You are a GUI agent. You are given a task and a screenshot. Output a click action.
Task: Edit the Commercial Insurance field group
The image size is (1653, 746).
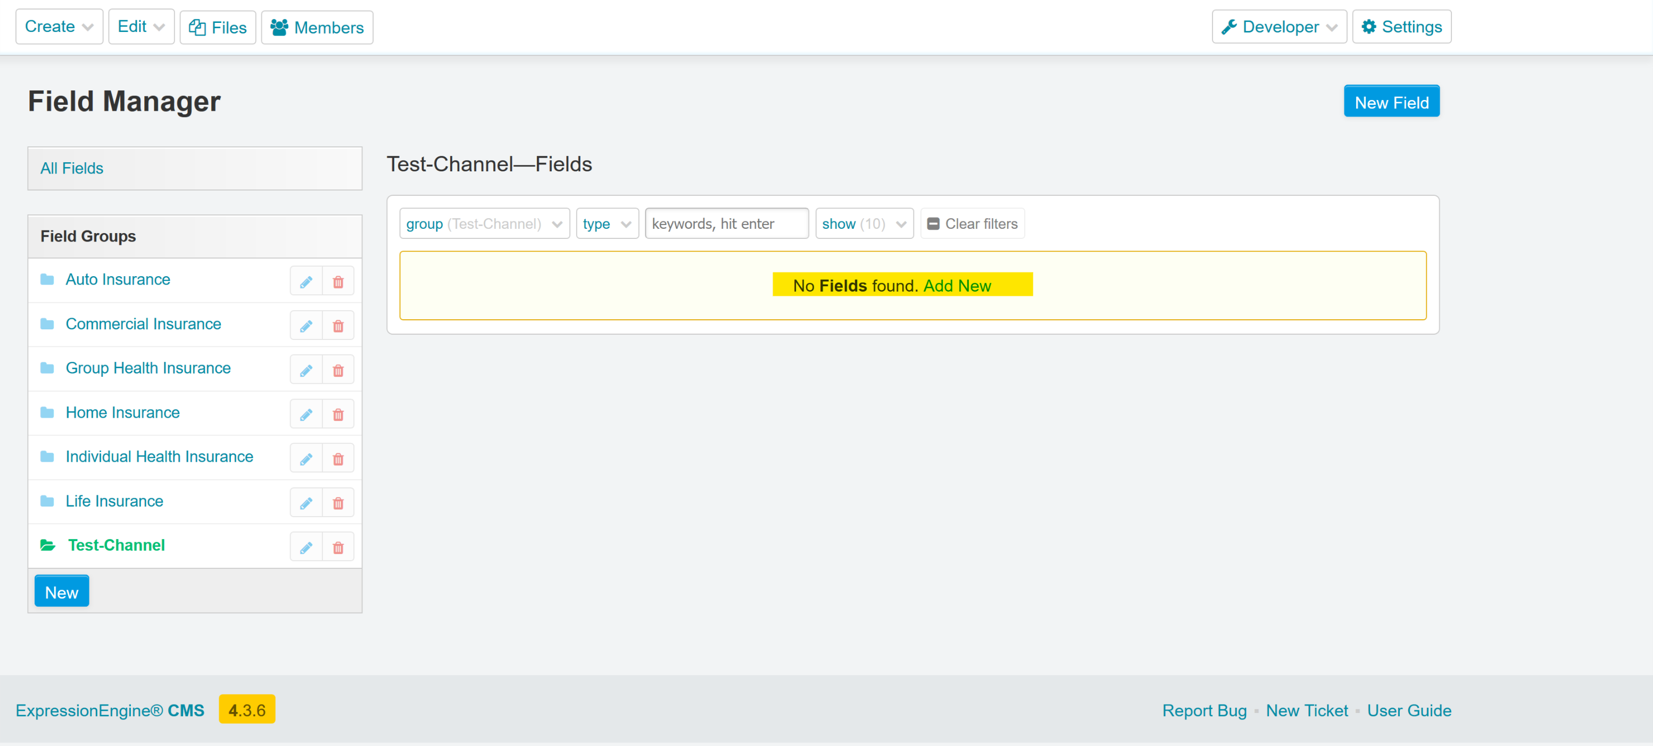tap(306, 326)
